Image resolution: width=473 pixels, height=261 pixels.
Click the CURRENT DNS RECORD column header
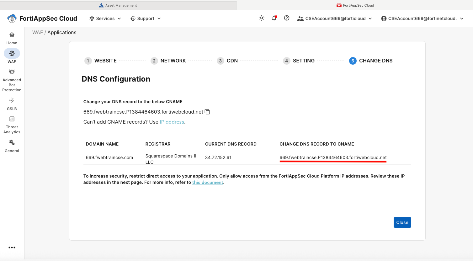231,144
